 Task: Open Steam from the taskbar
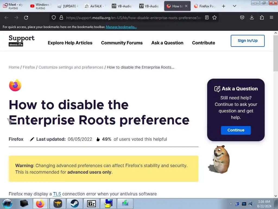tap(74, 204)
